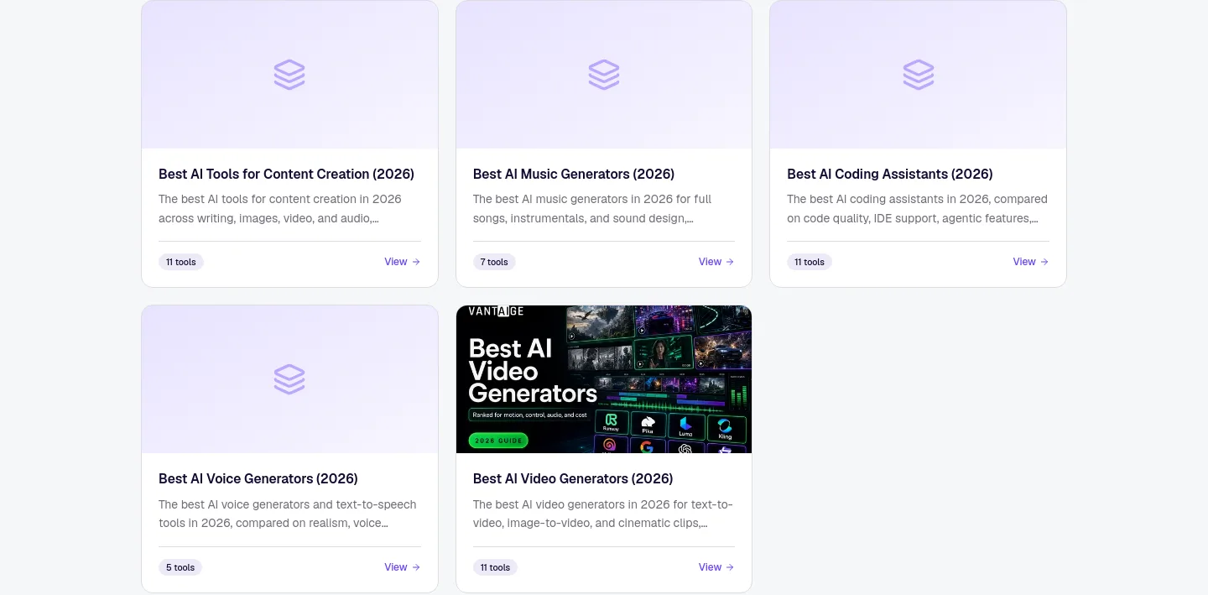1208x595 pixels.
Task: Open 'Best AI Music Generators (2026)' title
Action: tap(574, 174)
